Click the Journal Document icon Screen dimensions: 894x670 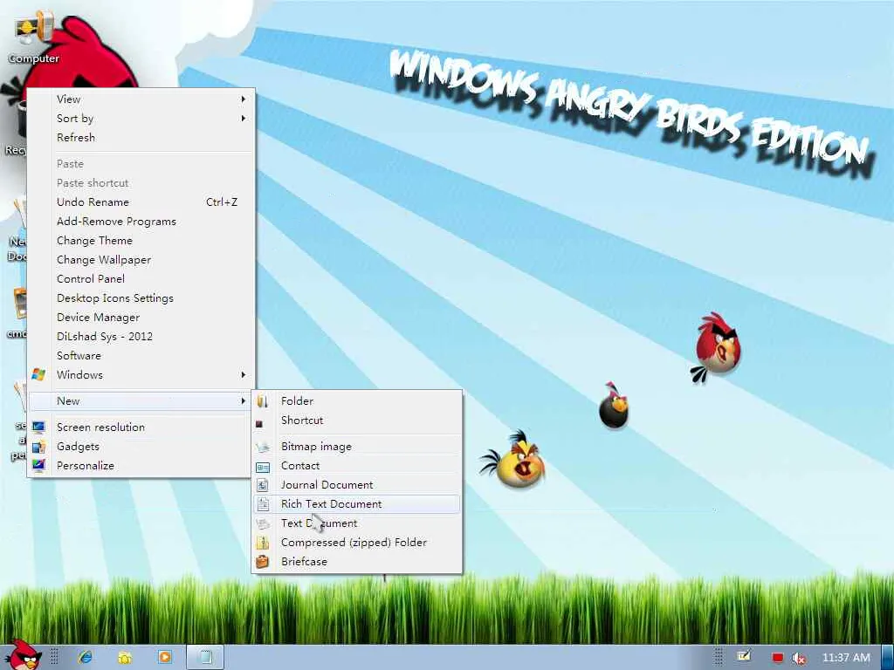[x=262, y=485]
